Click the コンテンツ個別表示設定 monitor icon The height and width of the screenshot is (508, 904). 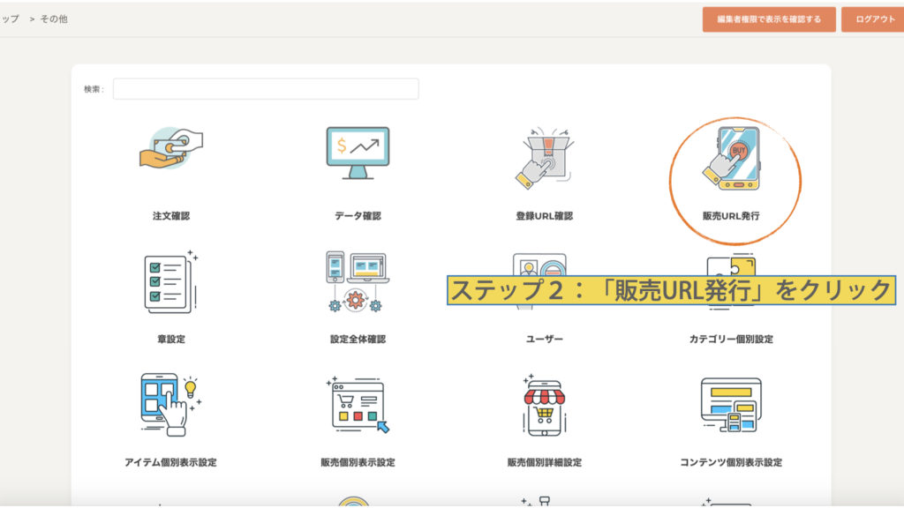[x=731, y=404]
